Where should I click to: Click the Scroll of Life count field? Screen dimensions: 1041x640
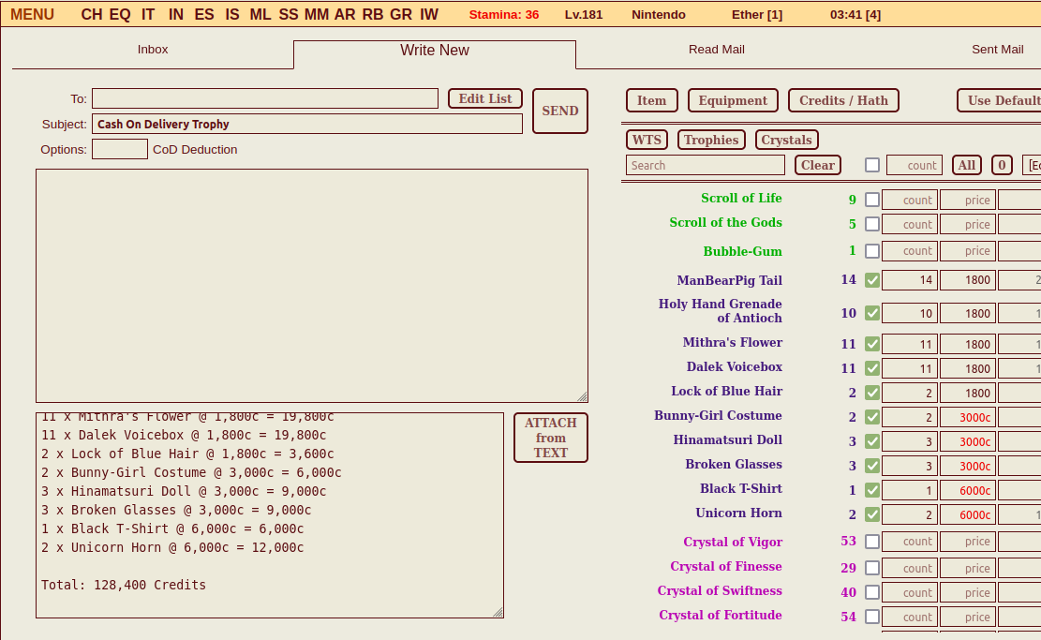click(x=910, y=200)
